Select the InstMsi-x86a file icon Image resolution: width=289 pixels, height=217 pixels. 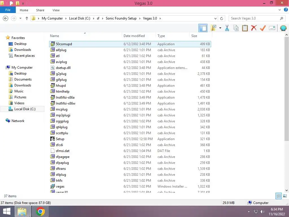point(52,97)
